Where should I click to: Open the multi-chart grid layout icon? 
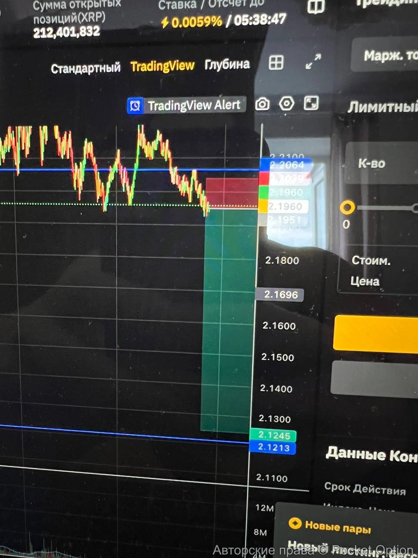pyautogui.click(x=276, y=63)
